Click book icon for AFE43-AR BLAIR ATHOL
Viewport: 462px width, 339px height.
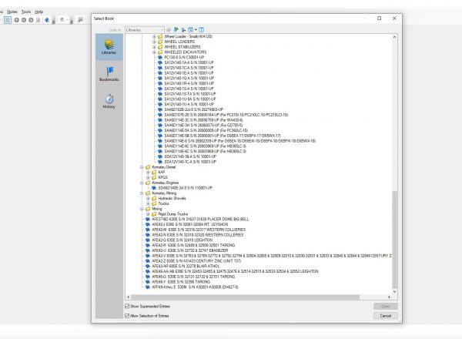pos(148,266)
